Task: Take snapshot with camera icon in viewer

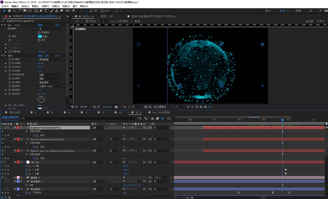Action: pos(116,107)
